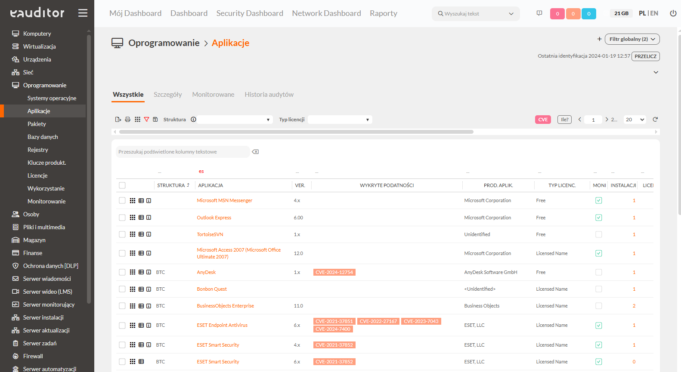The width and height of the screenshot is (681, 372).
Task: Switch to the Historia audytów tab
Action: [x=269, y=95]
